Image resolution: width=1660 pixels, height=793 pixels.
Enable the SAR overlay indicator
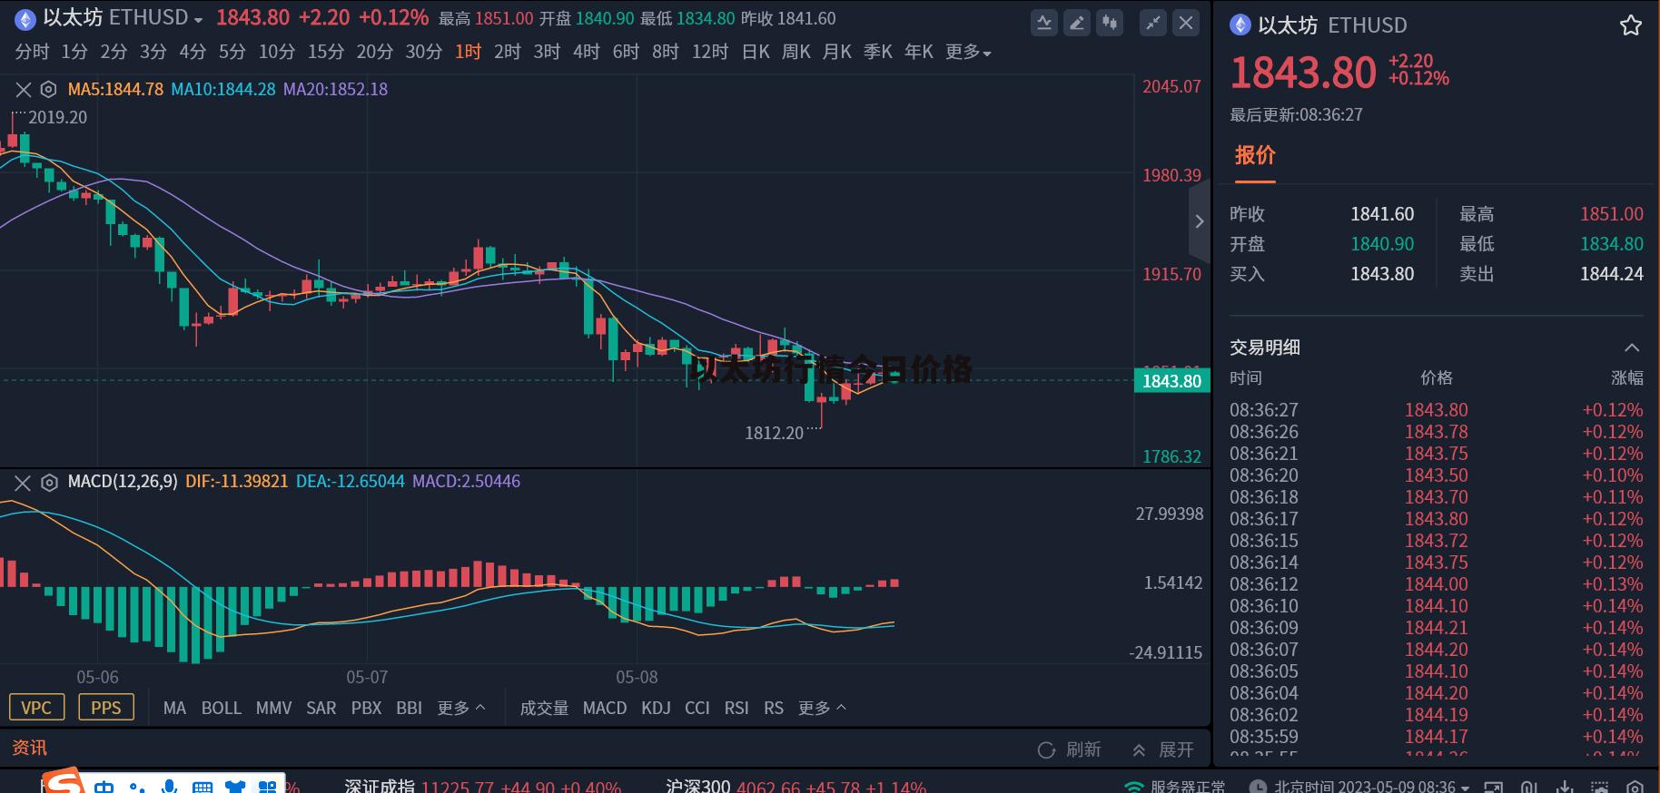coord(321,708)
